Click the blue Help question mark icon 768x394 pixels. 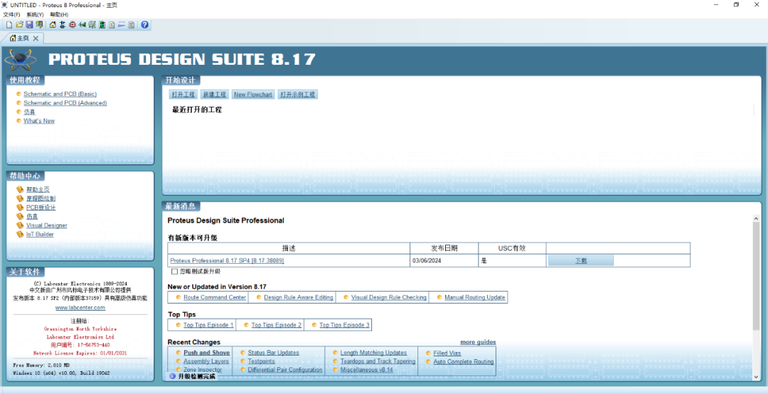tap(145, 25)
